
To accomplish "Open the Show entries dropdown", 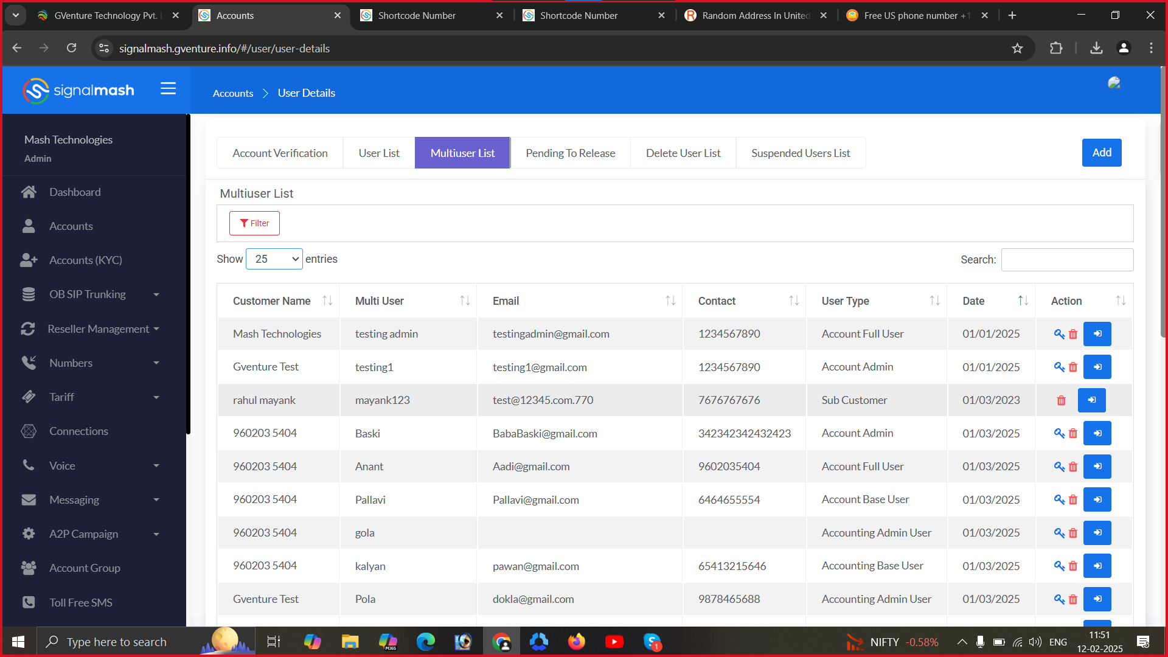I will 274,259.
